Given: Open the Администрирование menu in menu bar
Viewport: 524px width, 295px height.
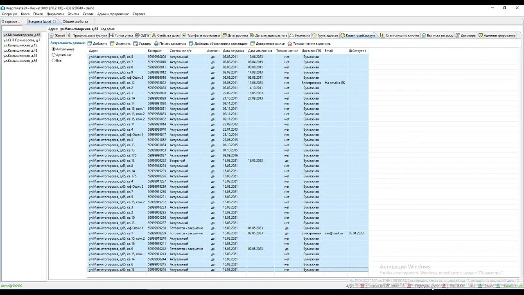Looking at the screenshot, I should pos(113,14).
